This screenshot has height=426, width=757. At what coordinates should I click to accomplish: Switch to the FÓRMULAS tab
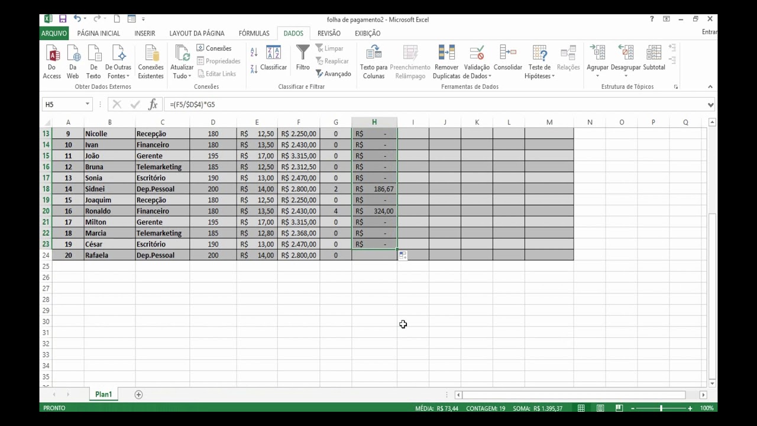254,33
